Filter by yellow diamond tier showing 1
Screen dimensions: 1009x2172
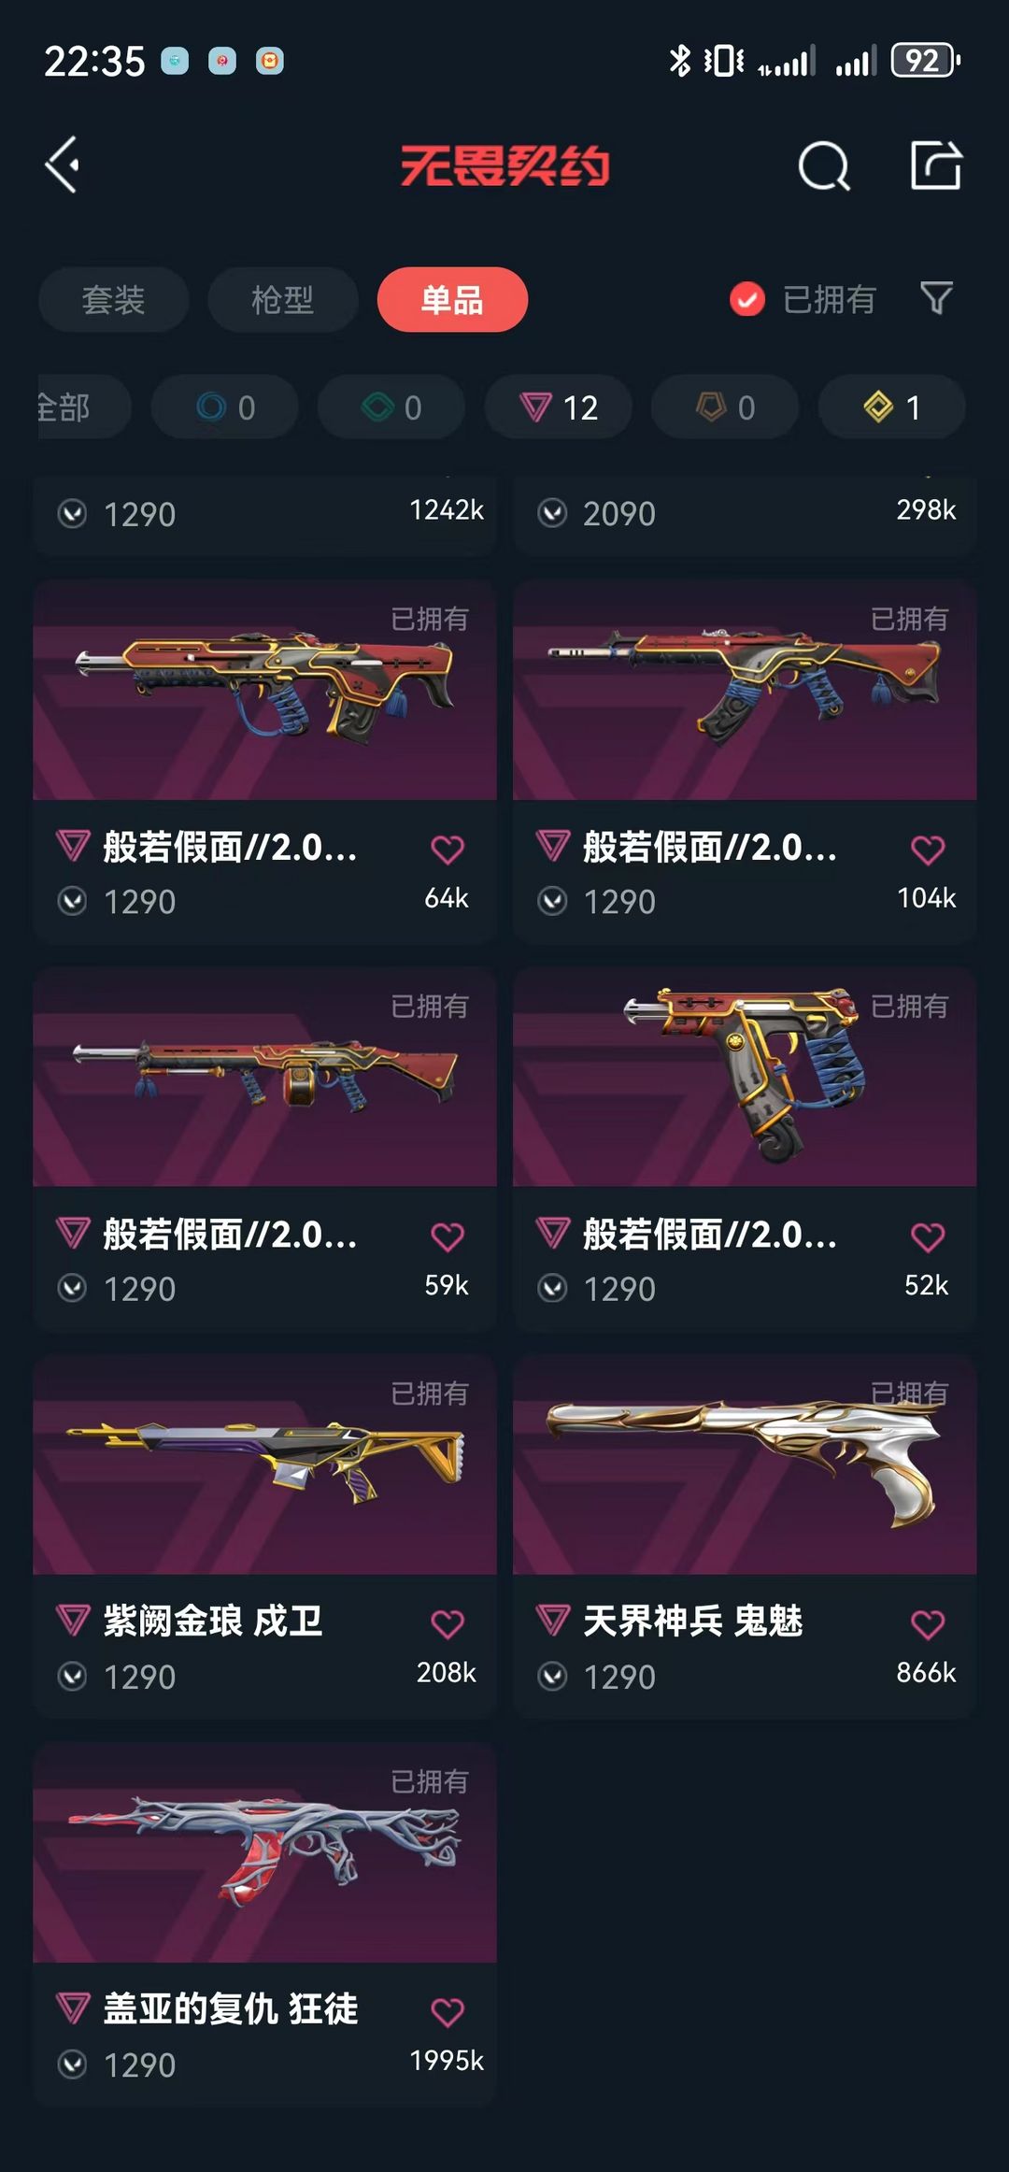[x=892, y=407]
